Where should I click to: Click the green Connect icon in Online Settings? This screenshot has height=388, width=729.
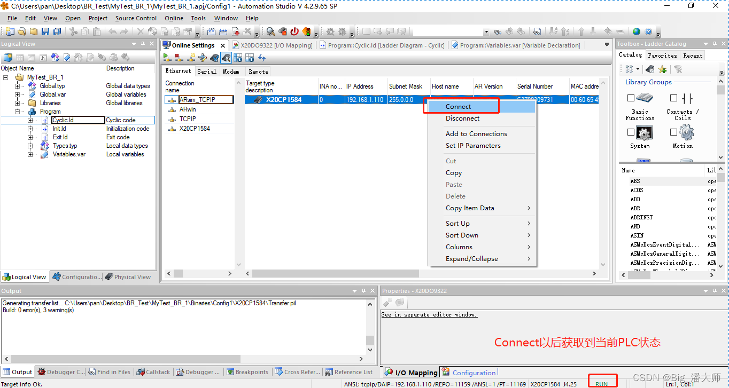pyautogui.click(x=167, y=58)
